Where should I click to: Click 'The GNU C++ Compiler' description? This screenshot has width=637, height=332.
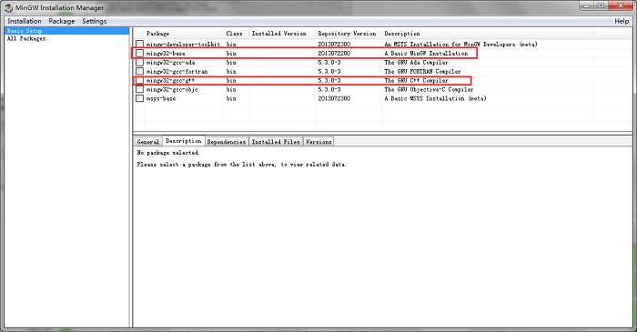[417, 80]
